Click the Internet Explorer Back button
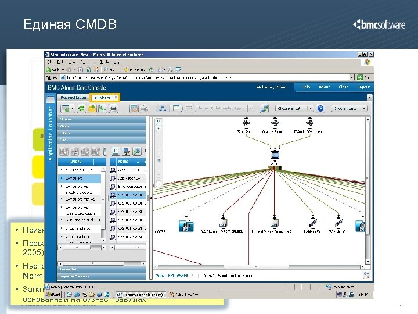Screen dimensions: 418x314 (53, 70)
